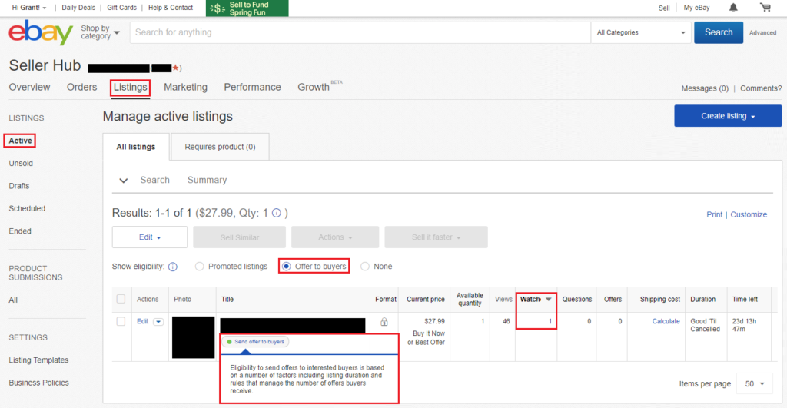The height and width of the screenshot is (408, 787).
Task: Tick the select-all listings checkbox in header
Action: (x=121, y=299)
